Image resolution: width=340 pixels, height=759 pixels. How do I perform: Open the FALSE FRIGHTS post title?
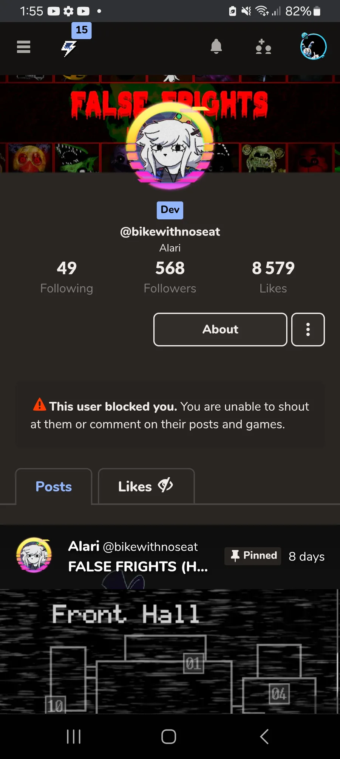tap(138, 567)
